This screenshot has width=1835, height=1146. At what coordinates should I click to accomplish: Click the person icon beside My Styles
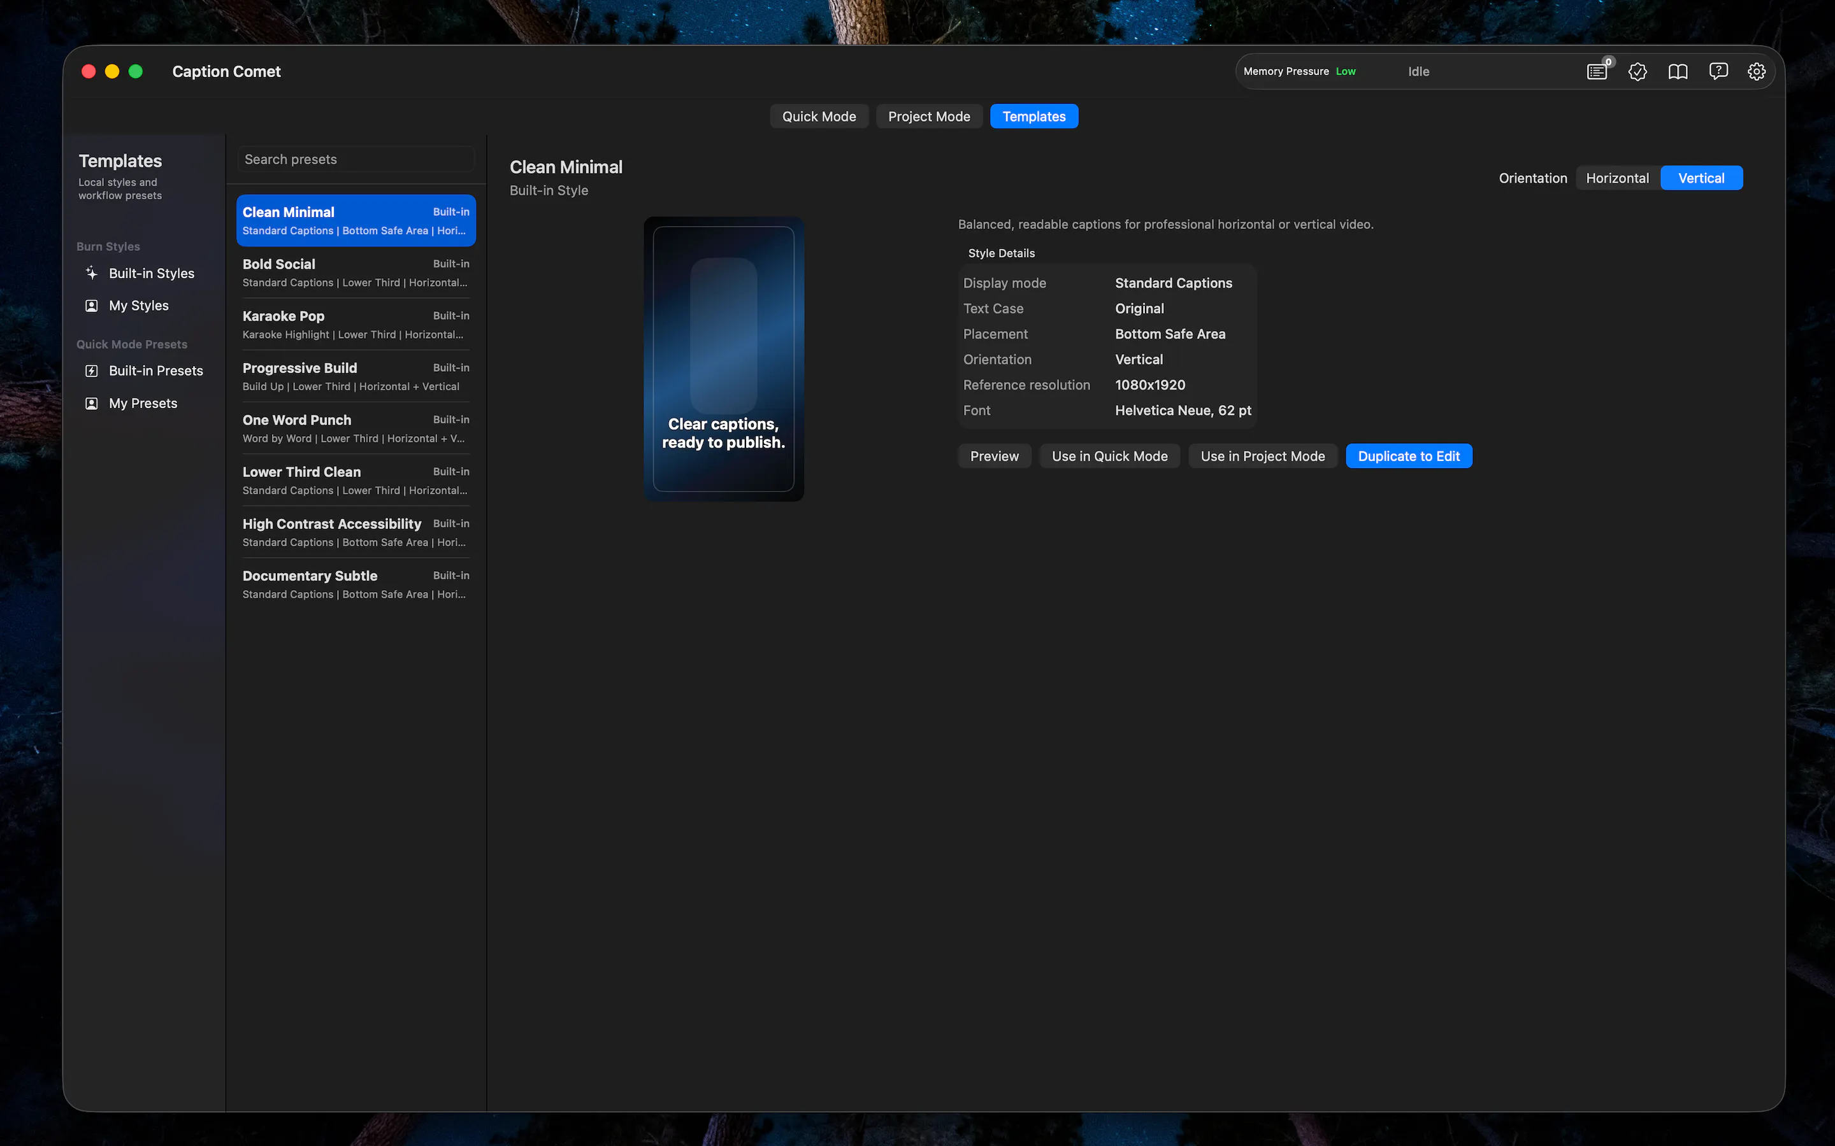[x=92, y=306]
